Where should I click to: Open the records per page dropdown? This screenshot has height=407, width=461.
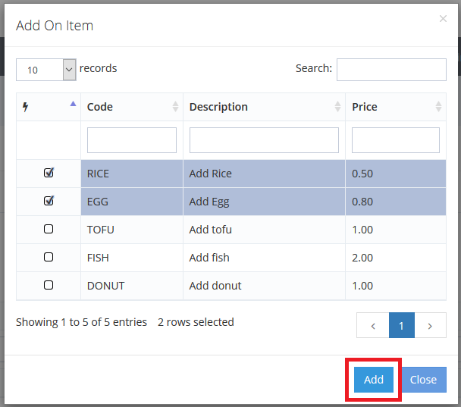click(x=46, y=70)
